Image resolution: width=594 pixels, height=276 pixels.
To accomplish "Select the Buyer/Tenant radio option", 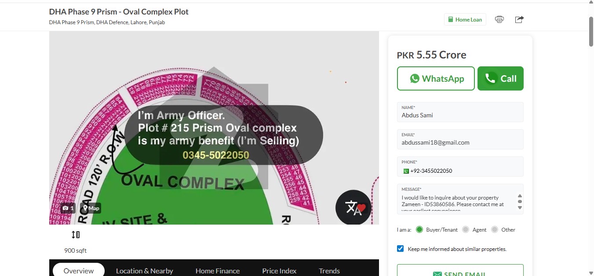I will pyautogui.click(x=419, y=229).
